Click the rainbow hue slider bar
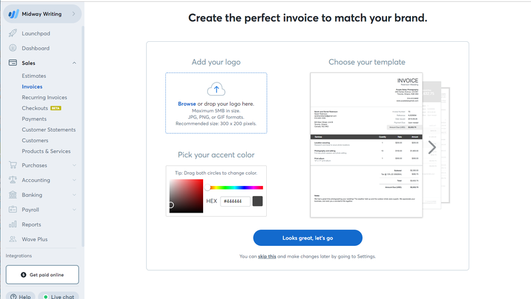531x299 pixels. (236, 187)
